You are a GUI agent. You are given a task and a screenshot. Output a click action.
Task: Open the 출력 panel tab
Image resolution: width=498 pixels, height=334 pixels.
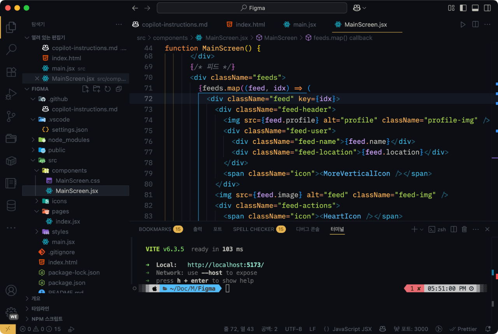click(x=198, y=229)
